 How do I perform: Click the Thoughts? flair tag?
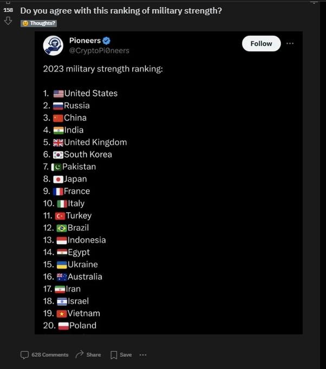click(x=38, y=23)
